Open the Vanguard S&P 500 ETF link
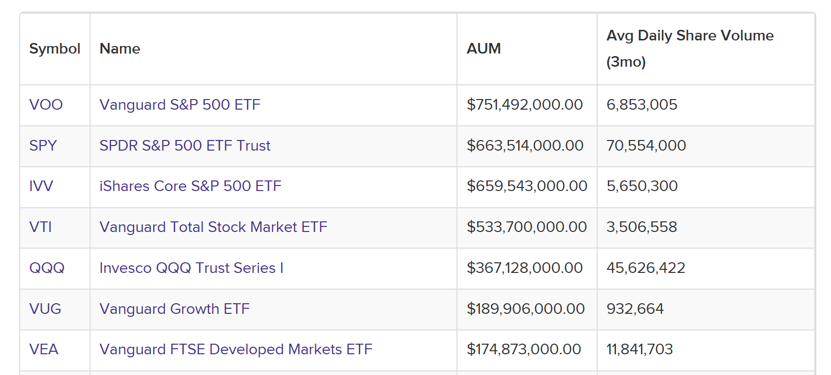The height and width of the screenshot is (375, 831). click(x=180, y=105)
